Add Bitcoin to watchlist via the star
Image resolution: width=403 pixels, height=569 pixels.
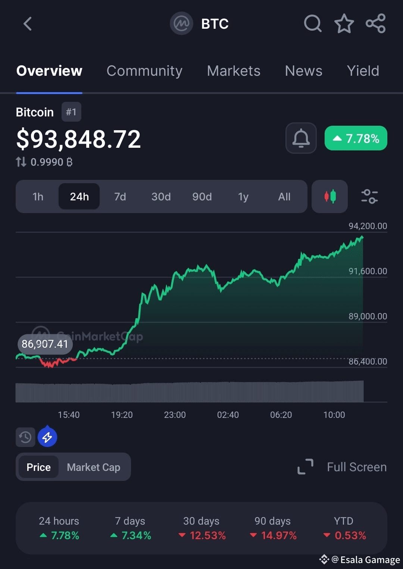tap(344, 24)
